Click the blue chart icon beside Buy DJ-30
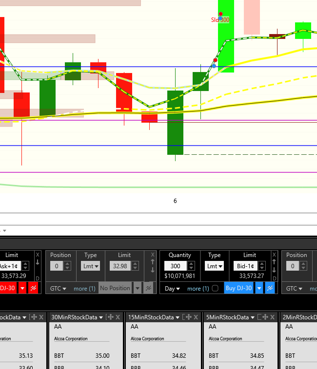 click(x=270, y=288)
